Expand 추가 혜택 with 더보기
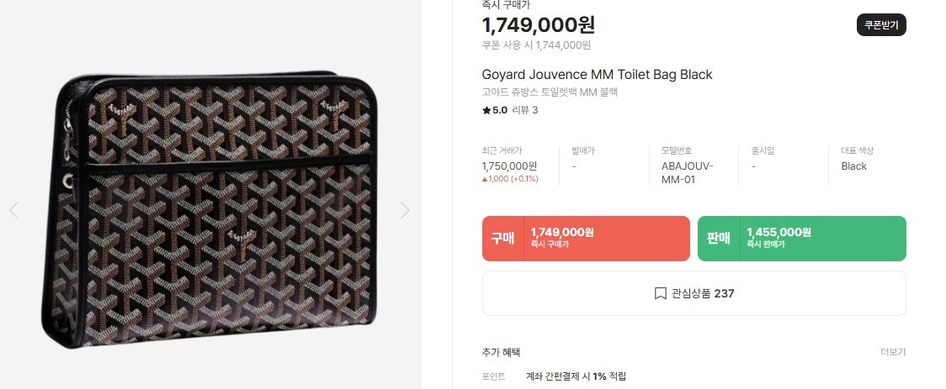Viewport: 946px width, 389px height. (893, 352)
